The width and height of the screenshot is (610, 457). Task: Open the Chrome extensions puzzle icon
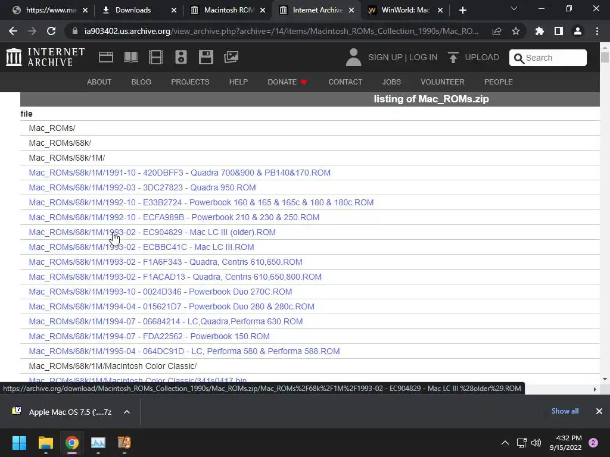coord(540,31)
